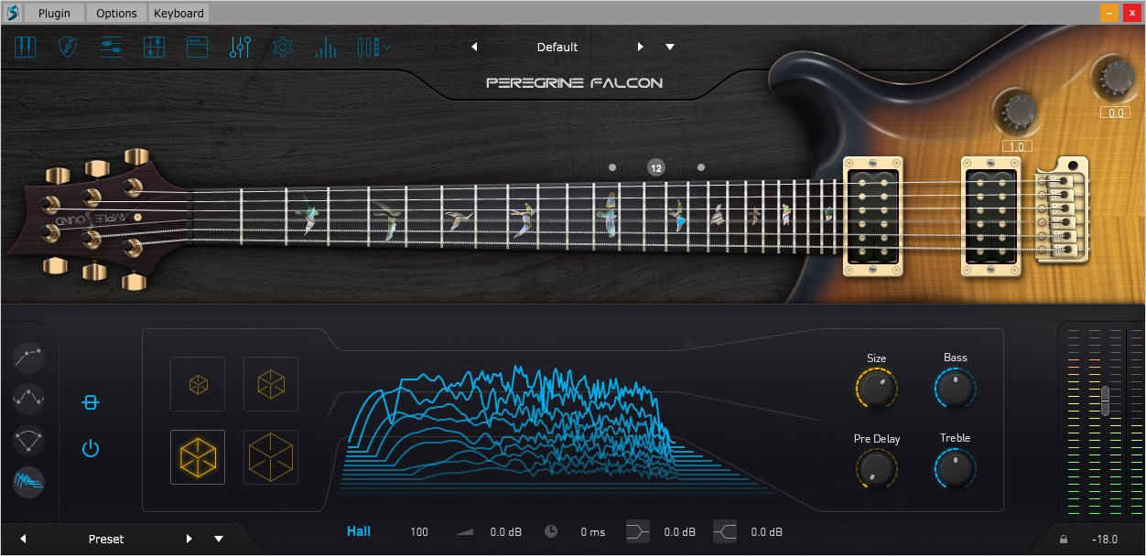Select previous item in bottom Preset bar

[x=23, y=539]
